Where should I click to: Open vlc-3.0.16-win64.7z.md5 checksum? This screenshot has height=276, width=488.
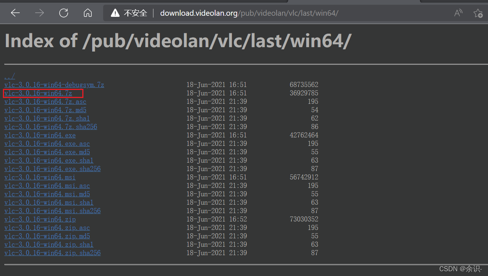pyautogui.click(x=45, y=110)
